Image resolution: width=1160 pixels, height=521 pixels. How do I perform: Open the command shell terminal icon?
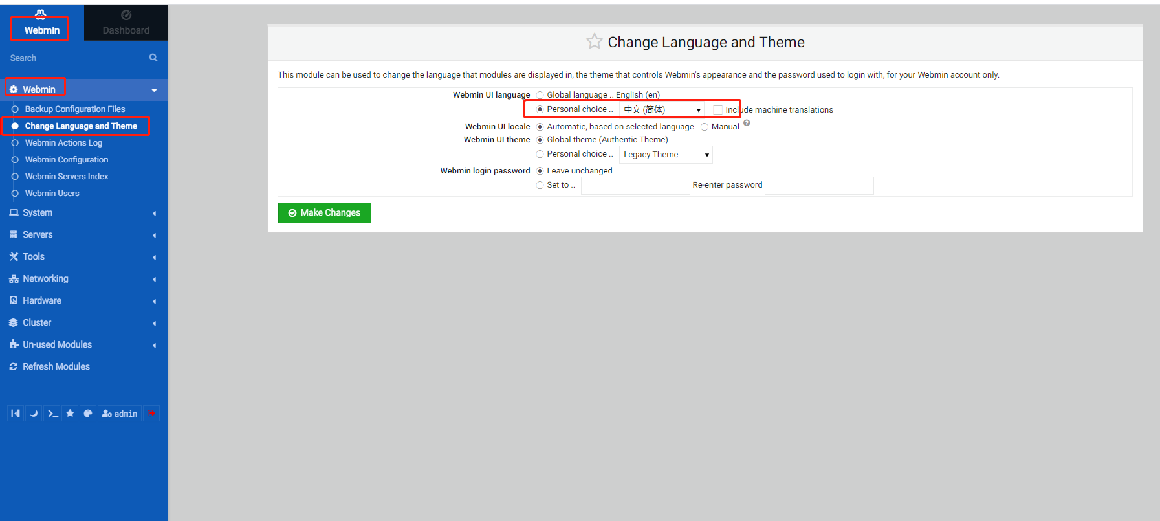pos(52,414)
